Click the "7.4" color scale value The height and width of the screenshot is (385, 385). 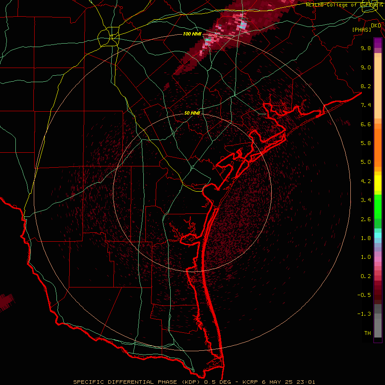coord(366,105)
